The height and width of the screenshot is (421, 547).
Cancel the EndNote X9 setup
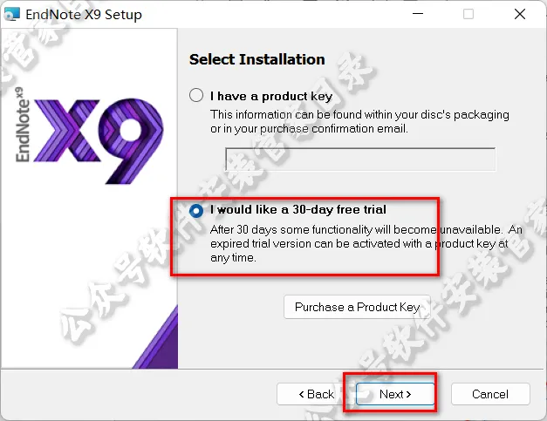pos(490,394)
